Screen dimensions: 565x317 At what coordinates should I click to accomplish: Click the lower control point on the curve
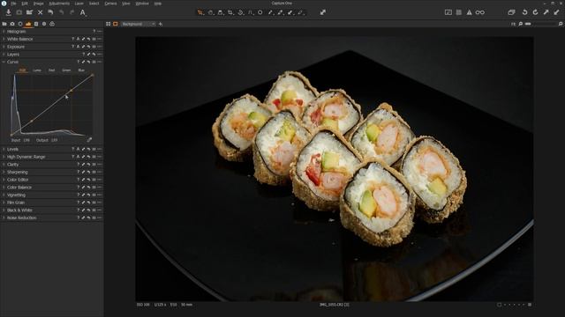[x=32, y=122]
